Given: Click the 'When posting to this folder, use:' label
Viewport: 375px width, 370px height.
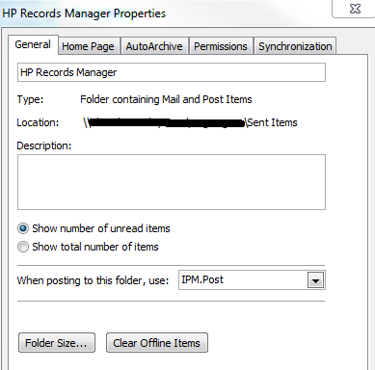Looking at the screenshot, I should pyautogui.click(x=93, y=280).
